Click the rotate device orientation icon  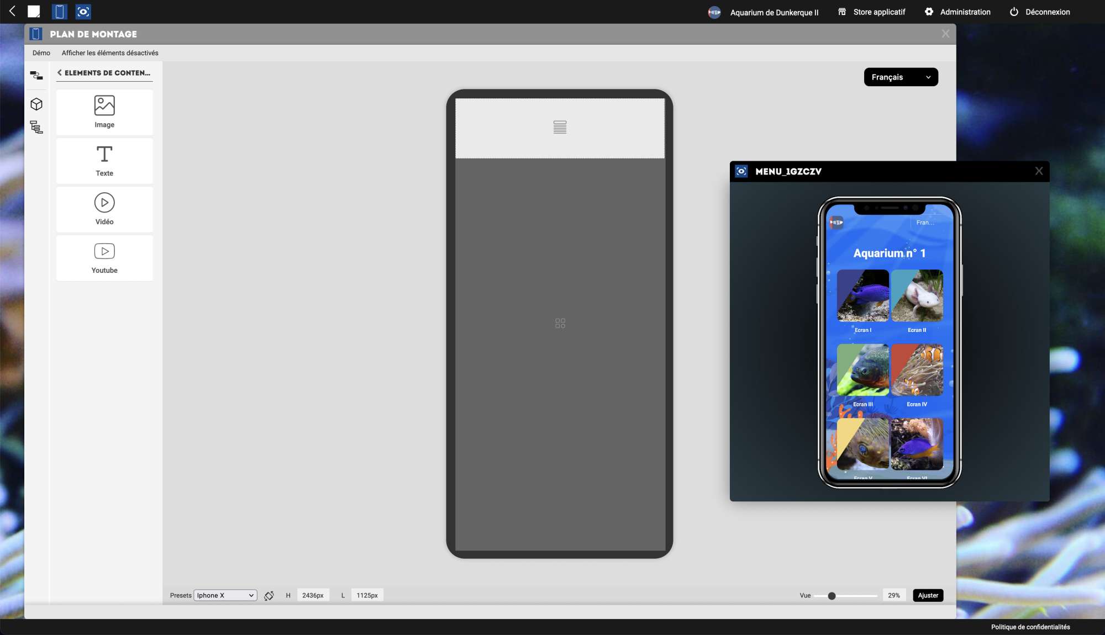click(269, 595)
